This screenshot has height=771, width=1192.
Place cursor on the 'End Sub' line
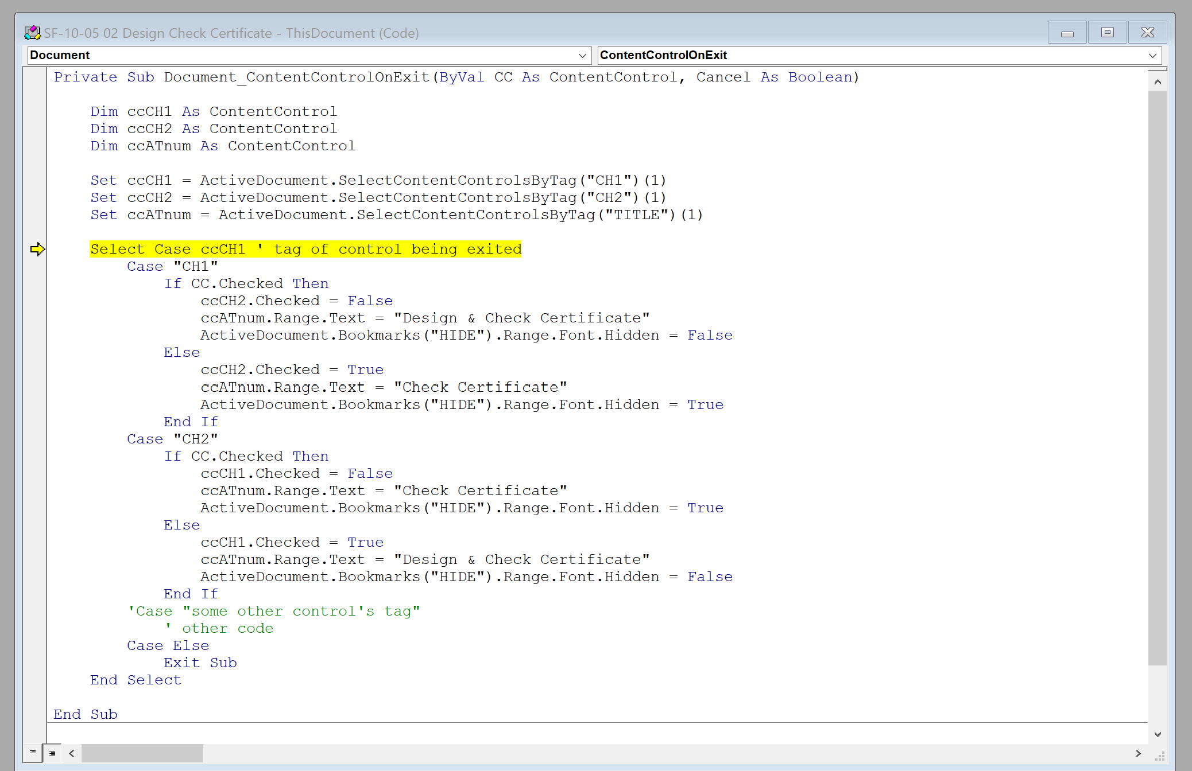(86, 714)
